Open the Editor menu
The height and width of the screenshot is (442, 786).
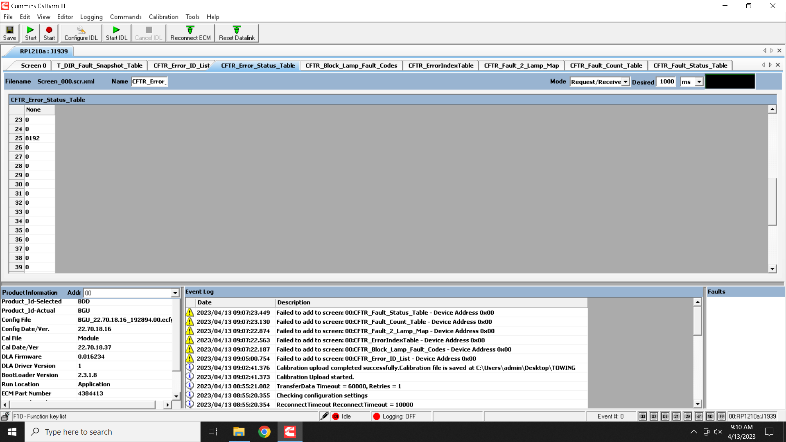[x=65, y=17]
